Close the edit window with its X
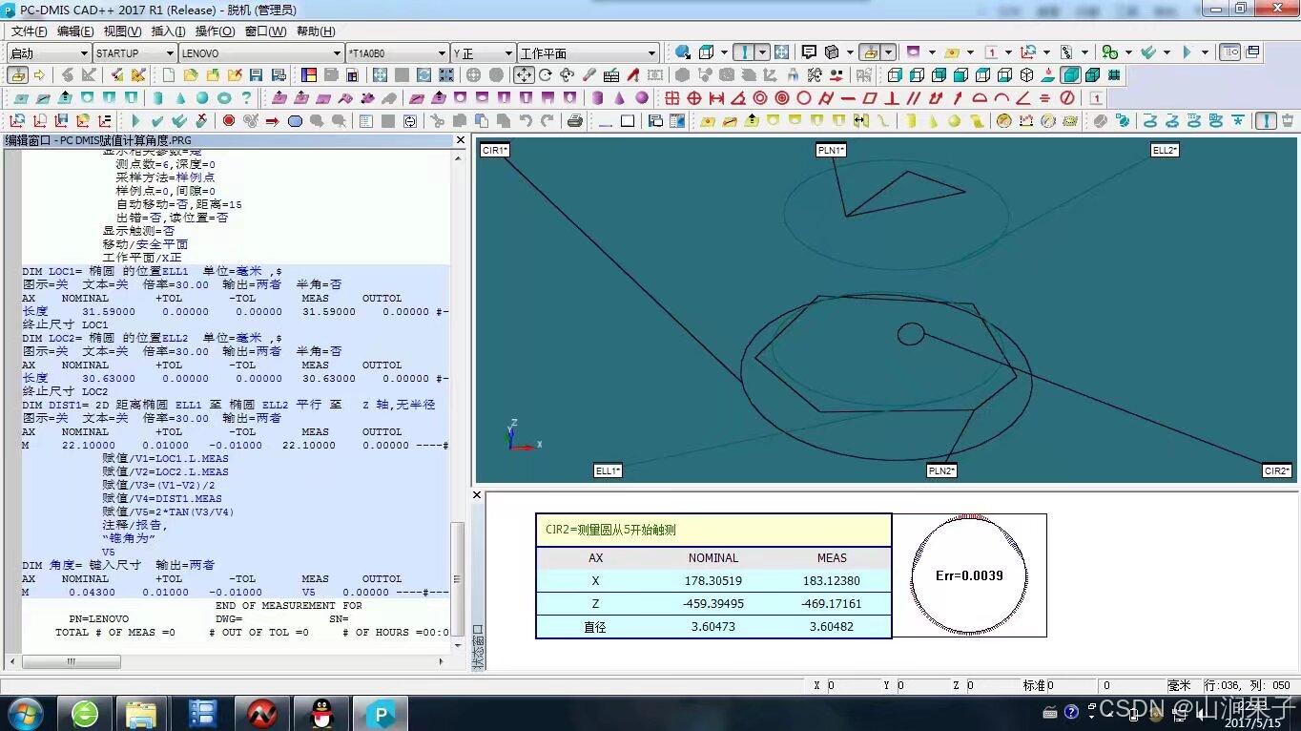This screenshot has height=731, width=1301. pos(461,140)
